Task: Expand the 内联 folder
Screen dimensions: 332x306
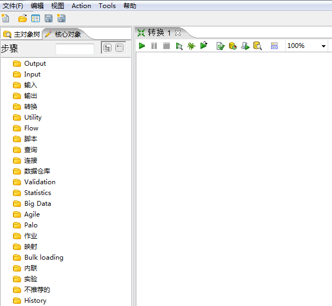Action: pos(25,268)
